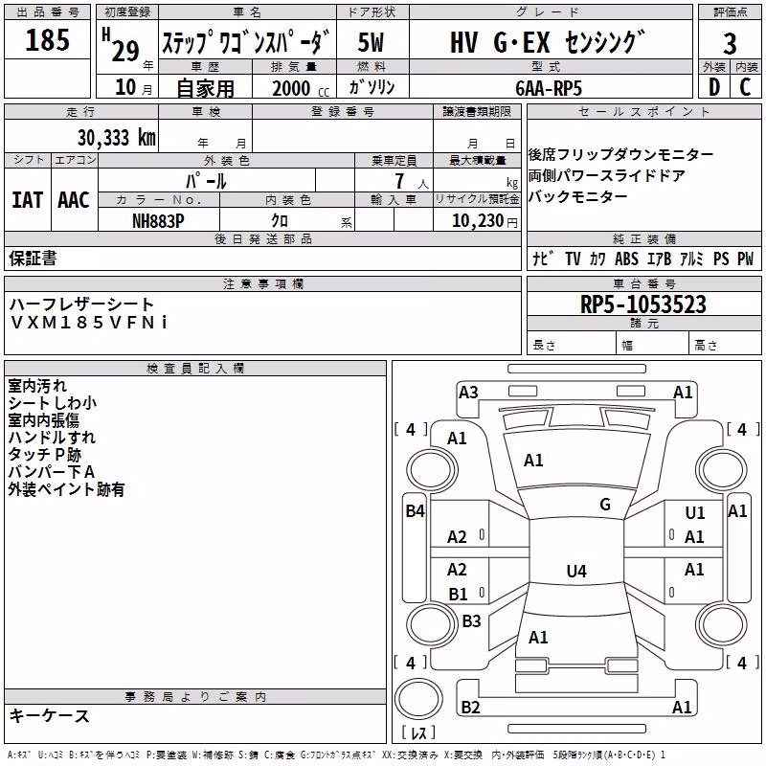Click roof damage mark U4
This screenshot has height=766, width=766.
(576, 571)
